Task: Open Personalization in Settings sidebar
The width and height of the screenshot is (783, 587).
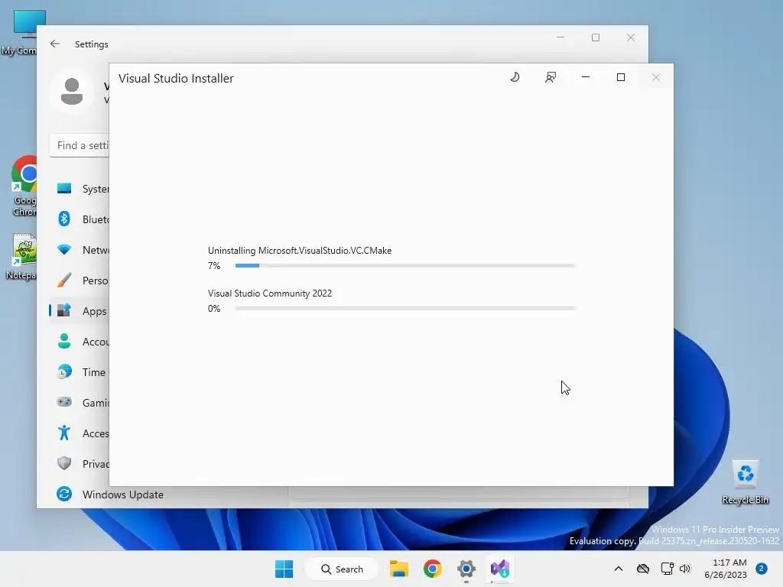Action: click(x=80, y=281)
